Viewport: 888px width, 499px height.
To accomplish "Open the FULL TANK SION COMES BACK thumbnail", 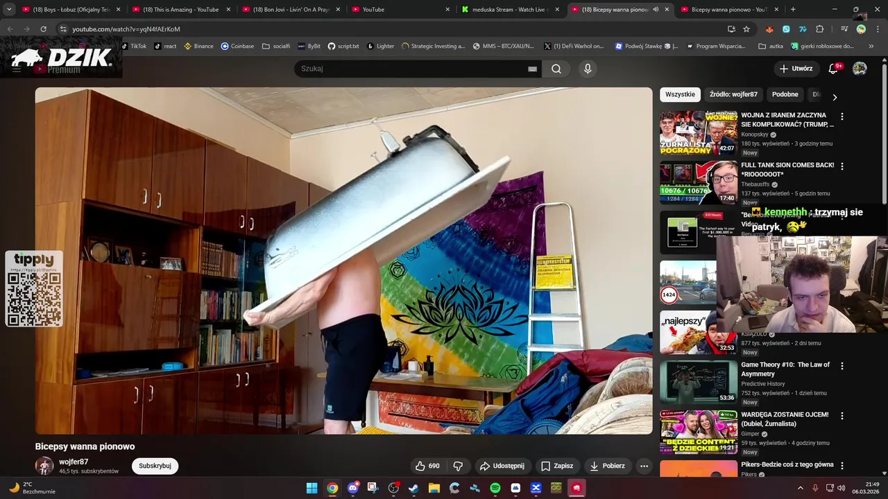I will (x=699, y=183).
